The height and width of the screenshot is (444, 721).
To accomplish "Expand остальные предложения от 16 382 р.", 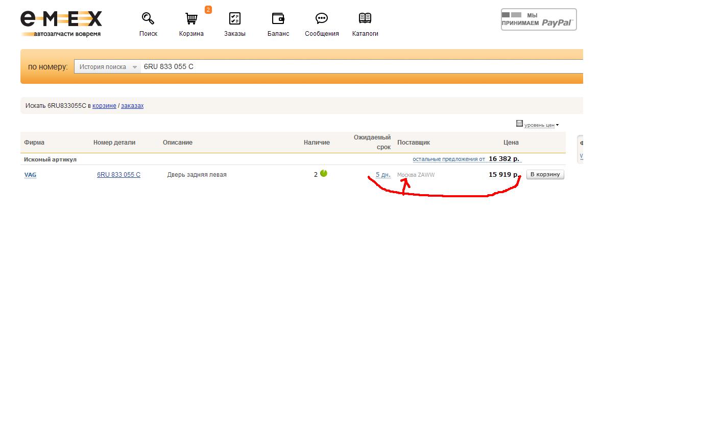I will (448, 159).
